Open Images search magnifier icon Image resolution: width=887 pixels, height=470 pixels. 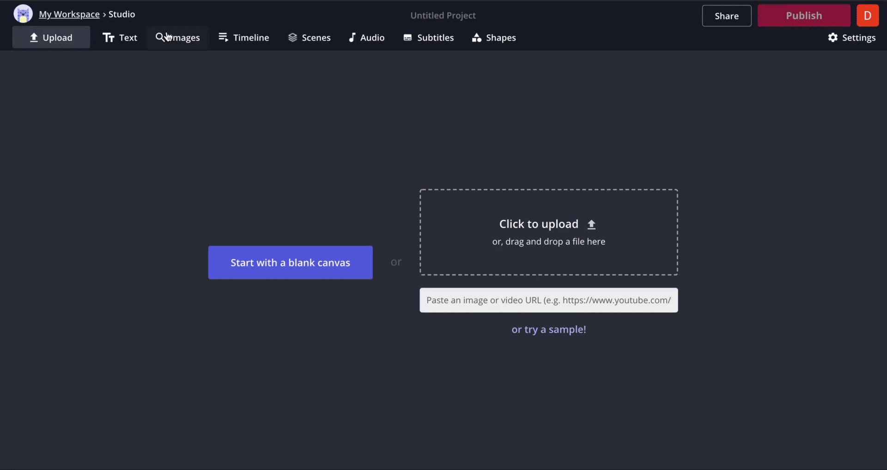point(160,37)
